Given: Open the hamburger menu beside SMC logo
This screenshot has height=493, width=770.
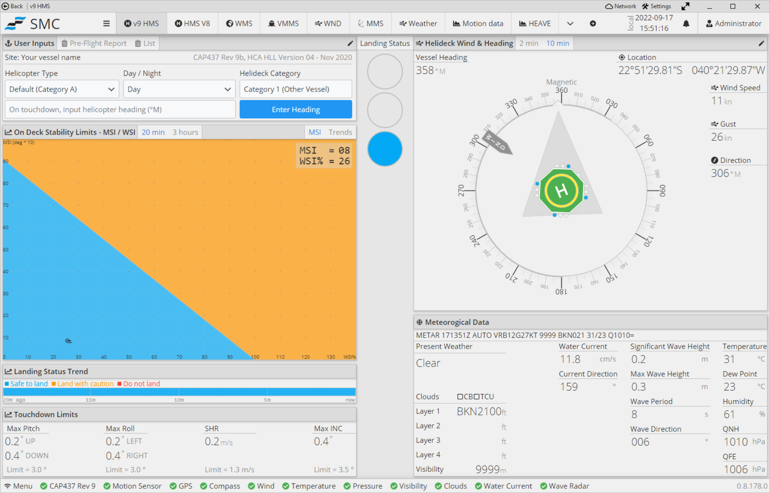Looking at the screenshot, I should 106,24.
